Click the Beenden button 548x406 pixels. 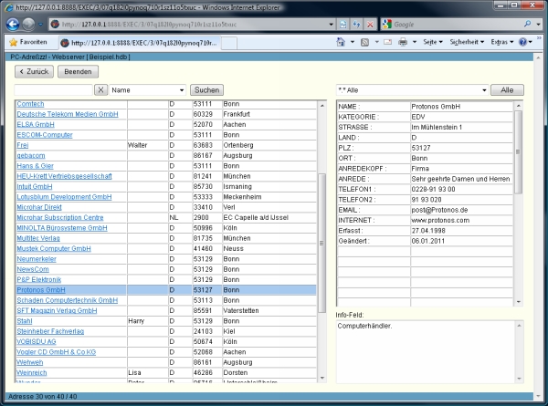tap(78, 71)
